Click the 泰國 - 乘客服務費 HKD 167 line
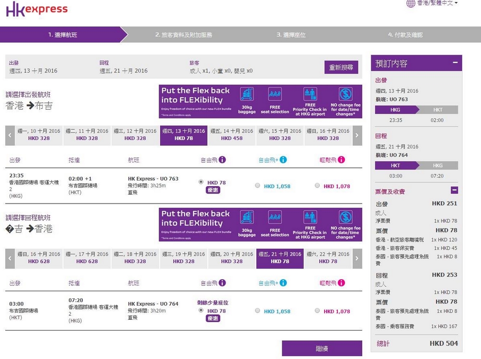The height and width of the screenshot is (359, 481). coord(416,326)
